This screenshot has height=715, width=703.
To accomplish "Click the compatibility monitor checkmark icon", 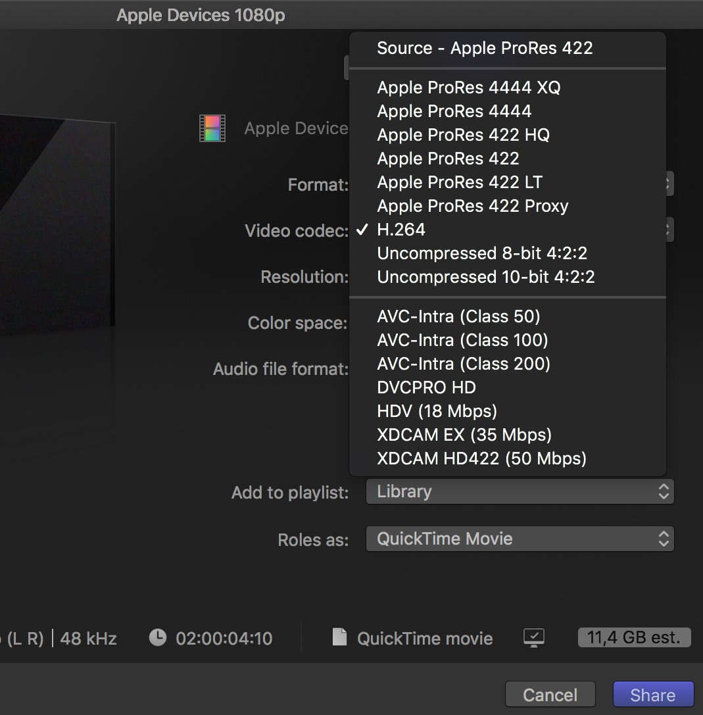I will (534, 637).
